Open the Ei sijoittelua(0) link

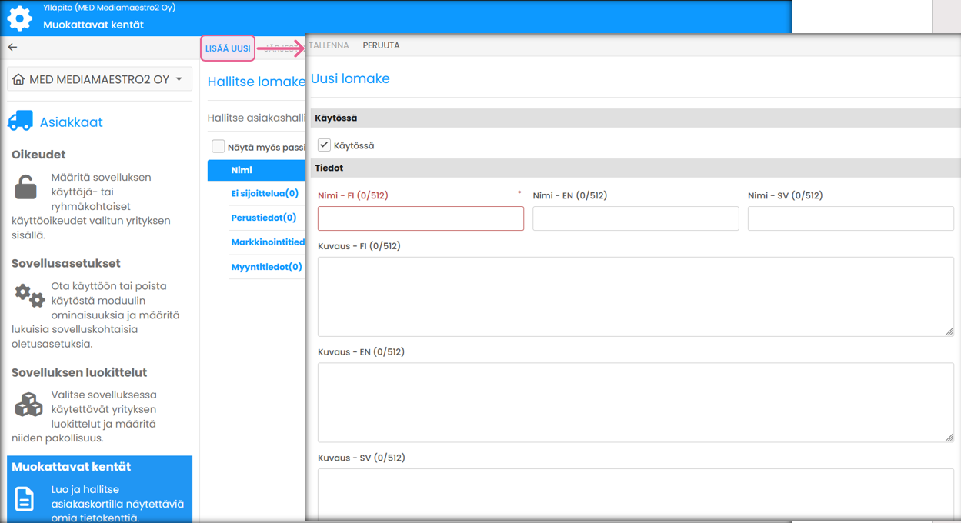tap(264, 194)
